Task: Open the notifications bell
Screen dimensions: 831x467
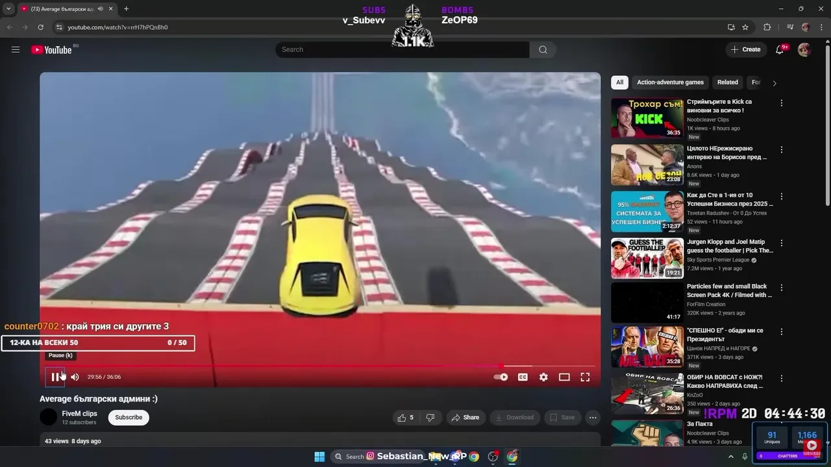Action: pos(780,50)
